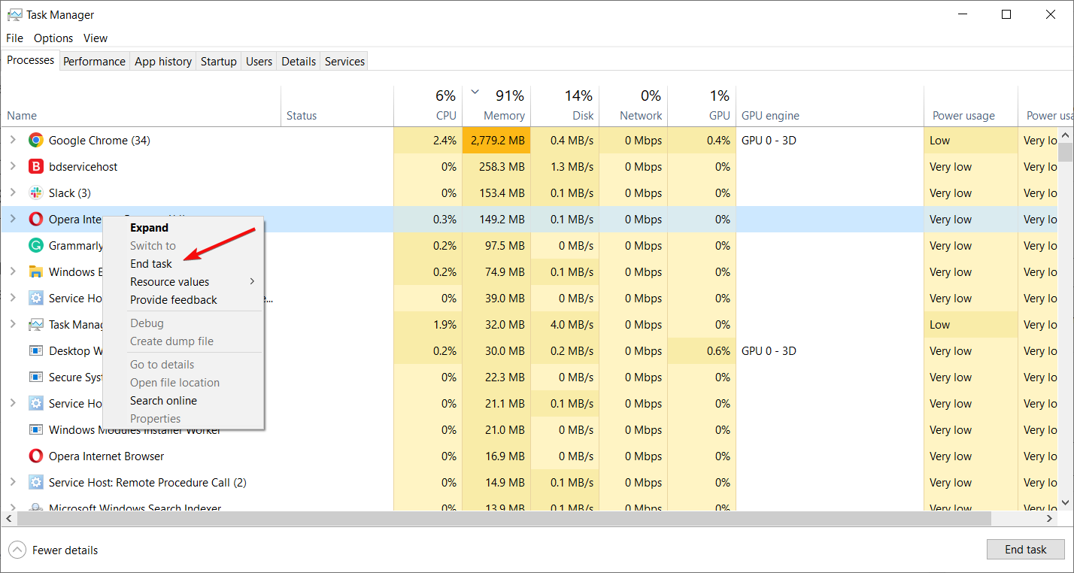The image size is (1074, 573).
Task: Switch to the Details tab
Action: pos(299,62)
